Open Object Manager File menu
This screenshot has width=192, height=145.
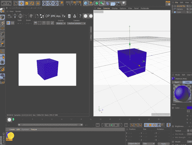click(x=177, y=2)
